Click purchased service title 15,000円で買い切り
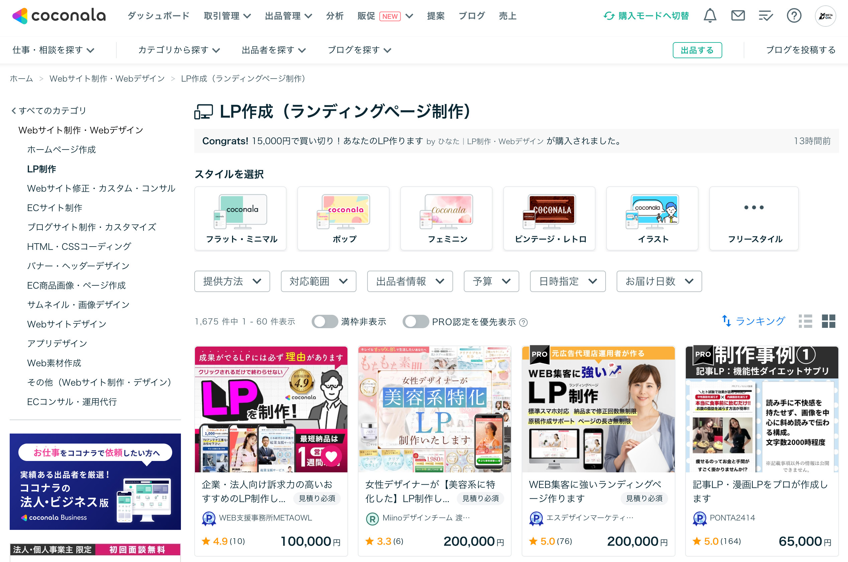Image resolution: width=848 pixels, height=562 pixels. (x=337, y=141)
